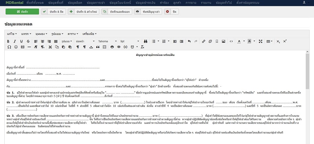Click the green บันทึก save button

coord(22,12)
